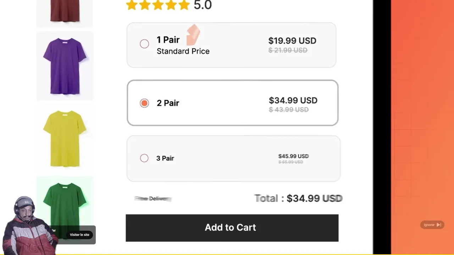Click the Total $34.99 USD amount
This screenshot has height=255, width=454.
click(x=314, y=198)
